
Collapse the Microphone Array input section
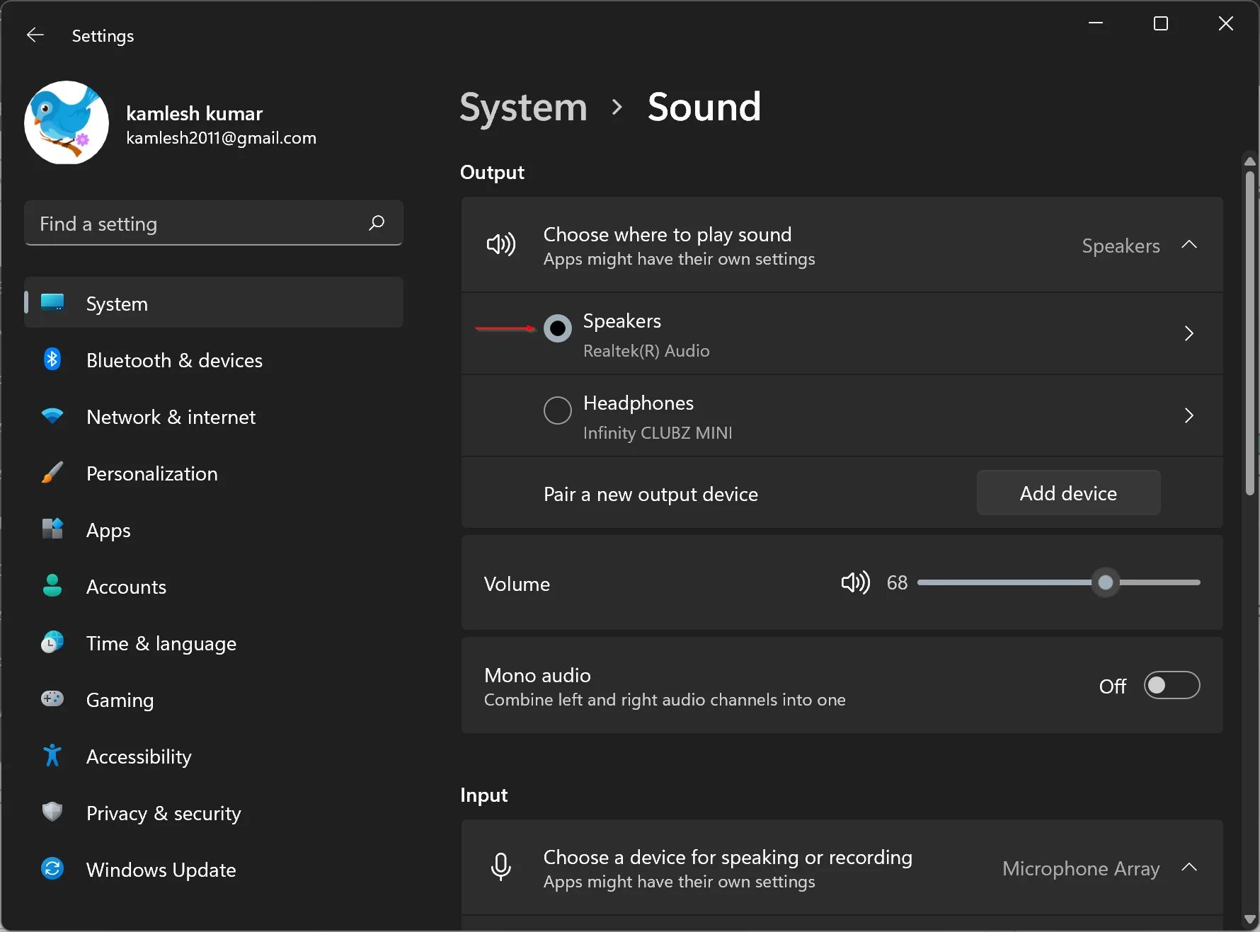point(1189,868)
